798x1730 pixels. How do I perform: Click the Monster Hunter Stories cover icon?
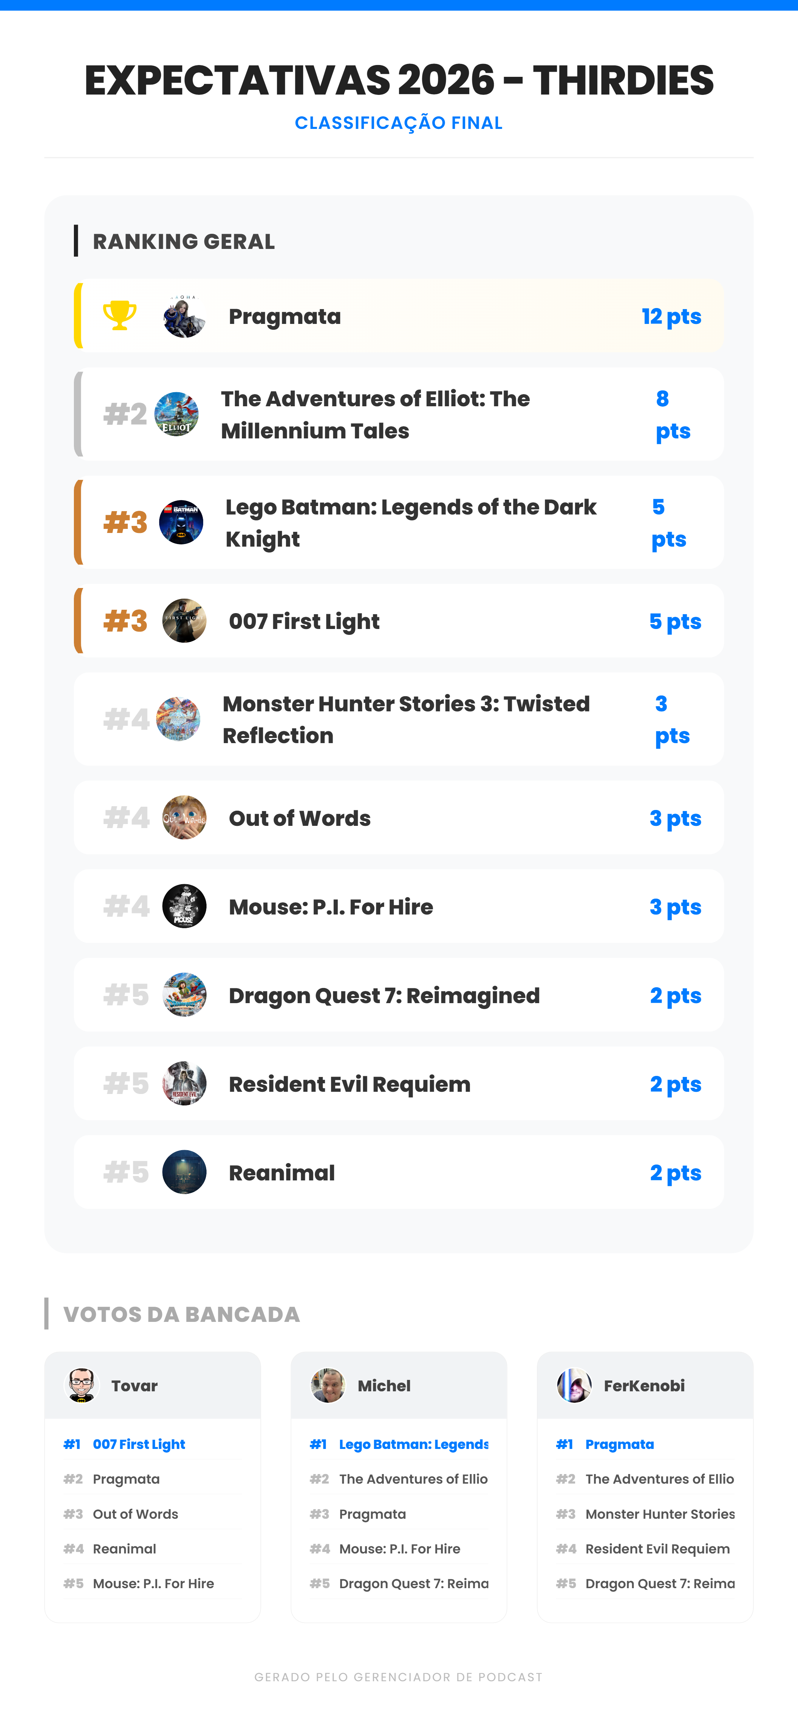[178, 719]
